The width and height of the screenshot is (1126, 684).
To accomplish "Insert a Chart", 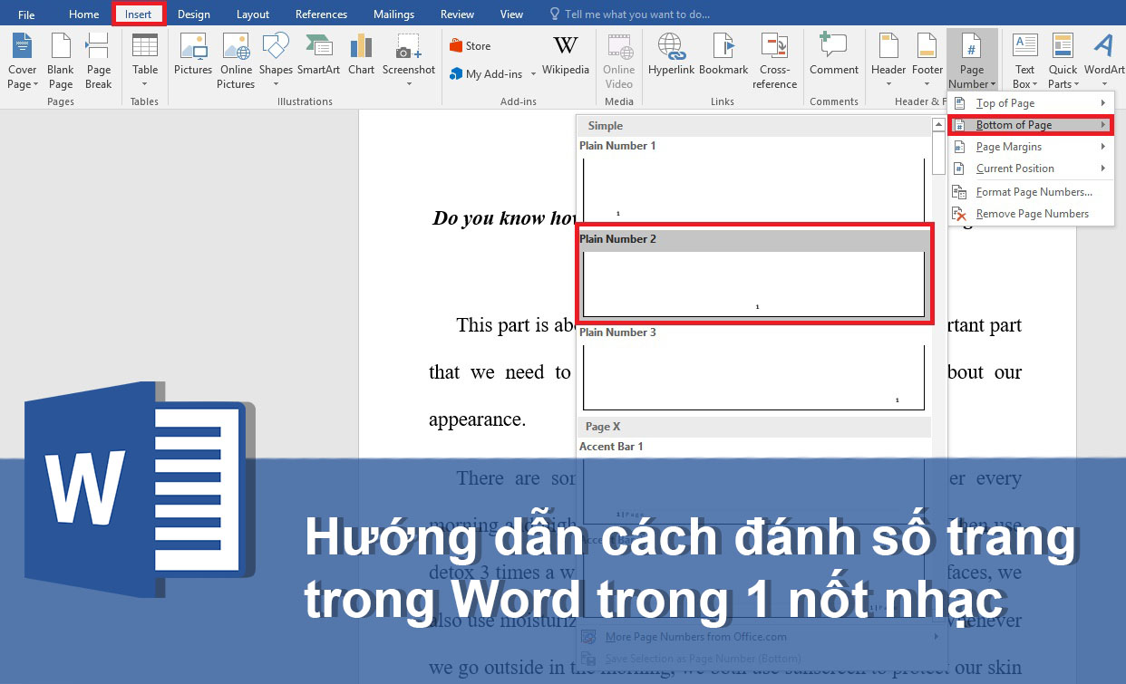I will (x=361, y=54).
